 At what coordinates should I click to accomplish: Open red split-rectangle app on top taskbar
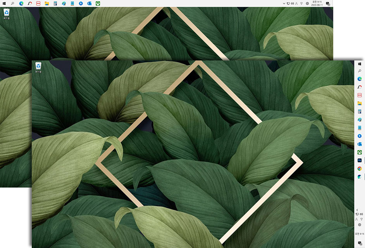38,3
